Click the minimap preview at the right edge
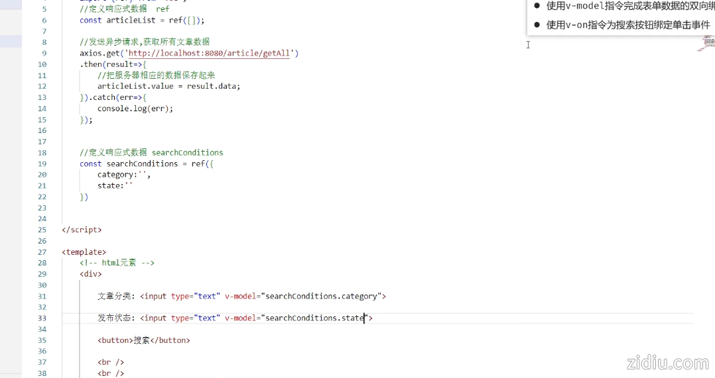 coord(708,44)
